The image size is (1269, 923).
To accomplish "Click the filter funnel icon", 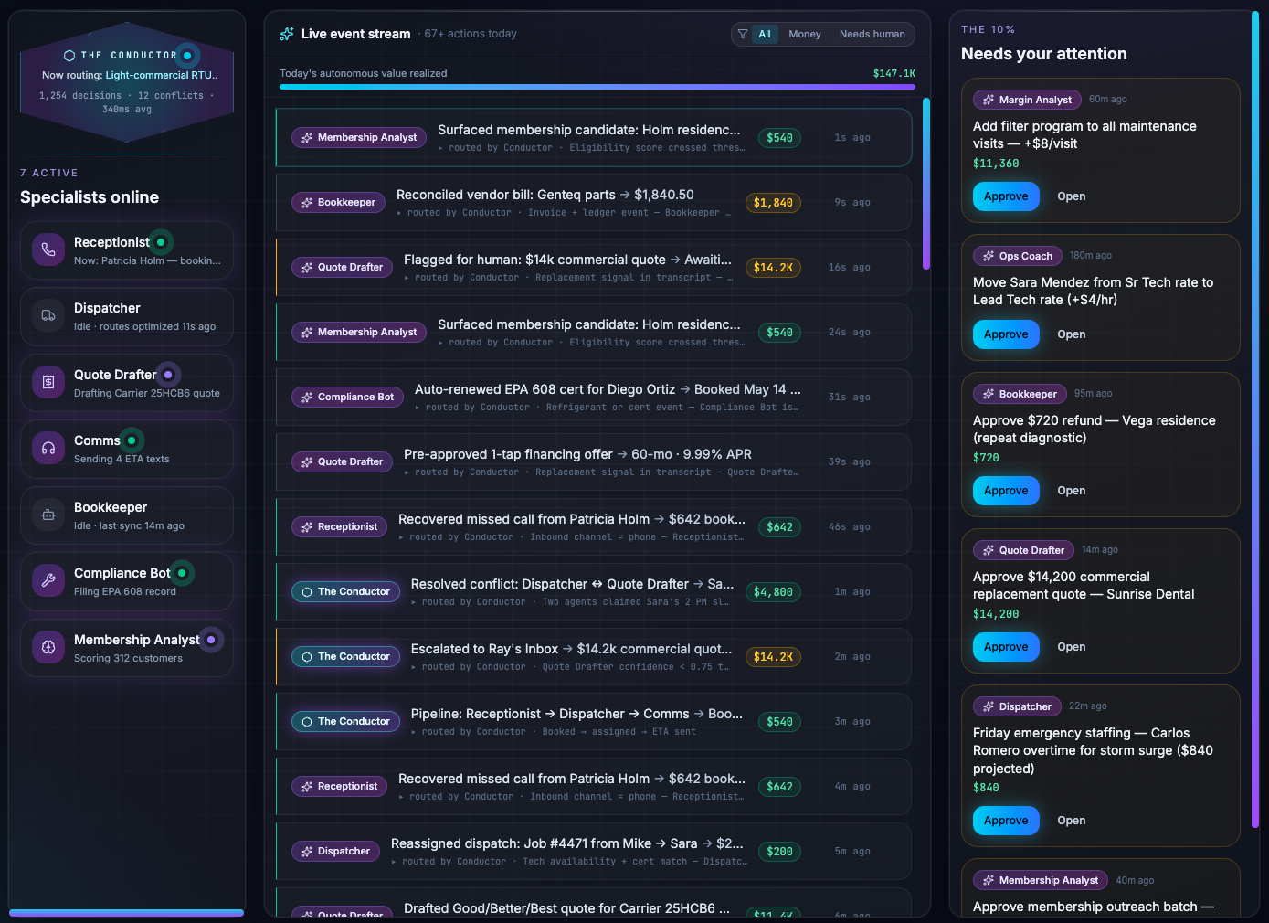I will point(743,34).
